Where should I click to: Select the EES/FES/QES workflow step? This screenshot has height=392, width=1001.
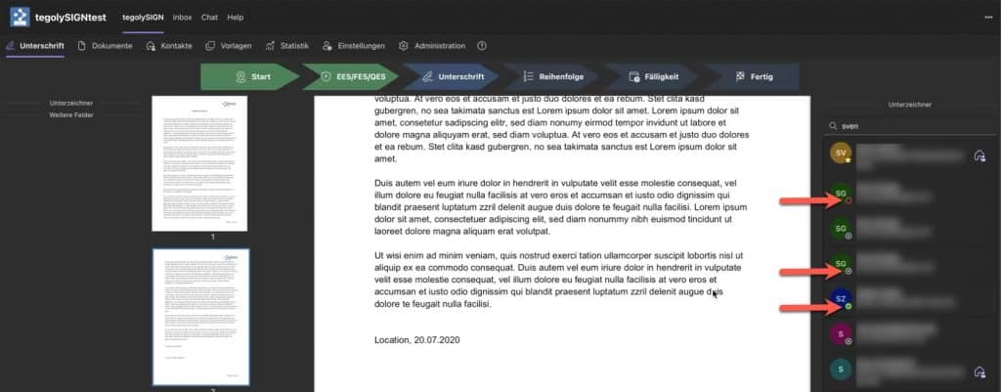click(x=349, y=76)
